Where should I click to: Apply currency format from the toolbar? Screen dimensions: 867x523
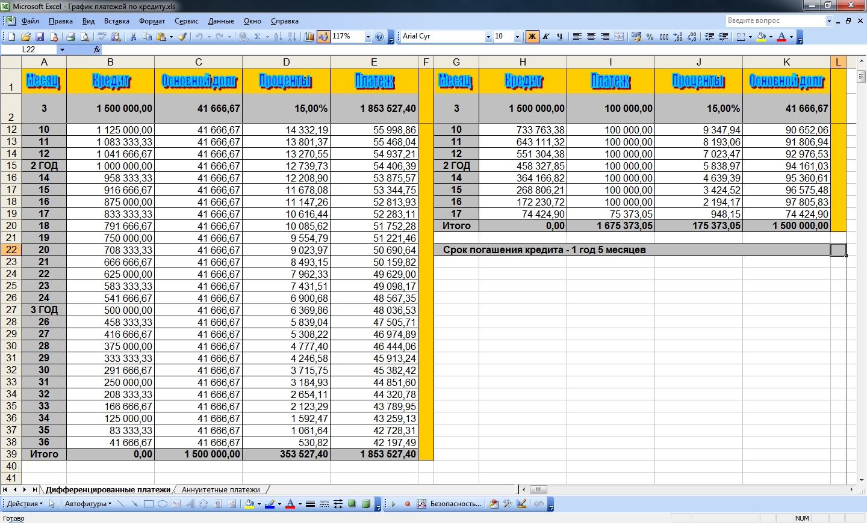pos(636,37)
